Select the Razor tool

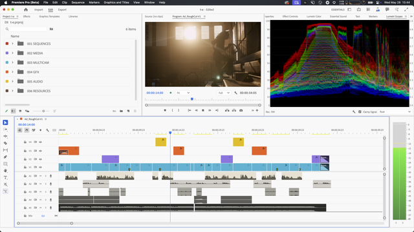click(5, 143)
